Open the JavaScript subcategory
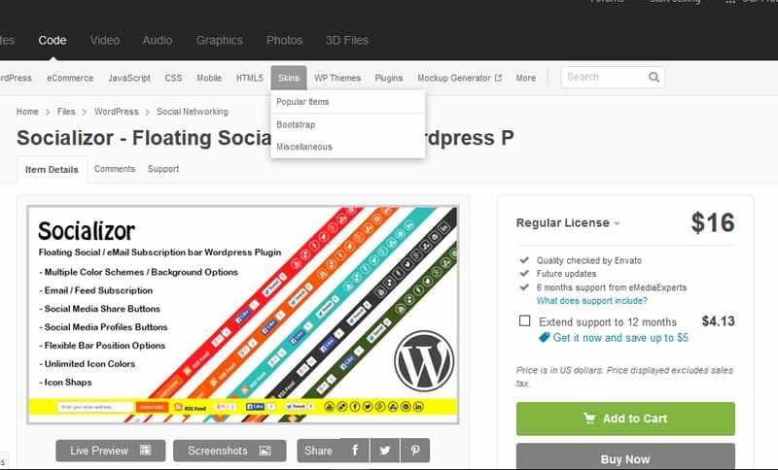Image resolution: width=778 pixels, height=470 pixels. (129, 79)
